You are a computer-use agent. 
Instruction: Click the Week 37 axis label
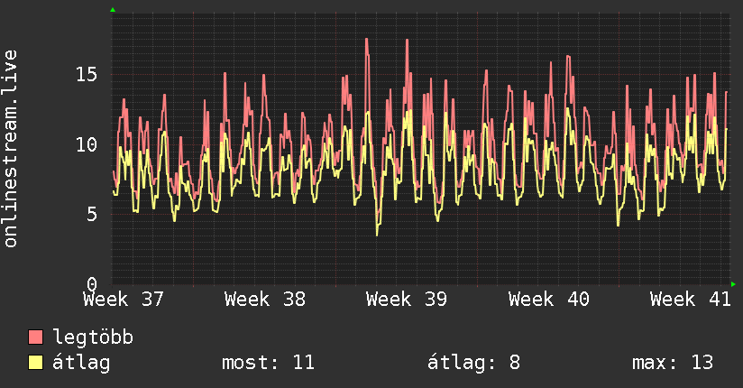click(x=124, y=300)
